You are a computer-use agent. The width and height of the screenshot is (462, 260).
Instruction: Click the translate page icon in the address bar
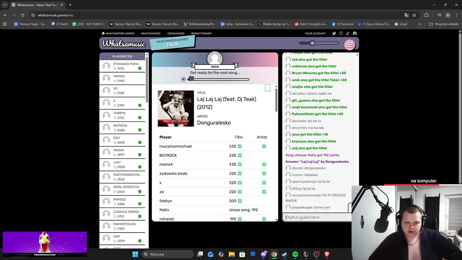pyautogui.click(x=406, y=15)
